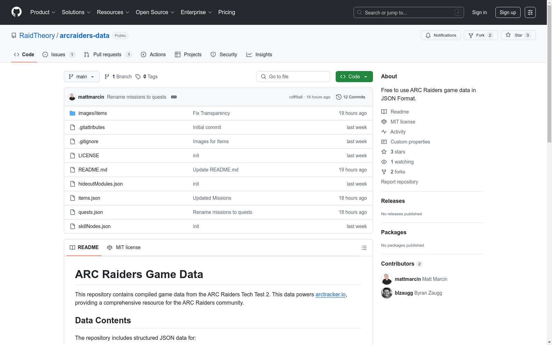Open the cdff8a8 commit hash
The height and width of the screenshot is (345, 552).
[296, 97]
